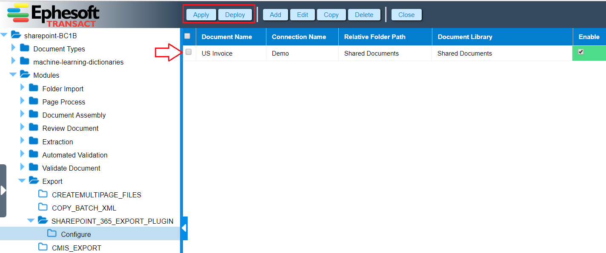The height and width of the screenshot is (253, 606).
Task: Expand the Validate Document module
Action: (x=22, y=167)
